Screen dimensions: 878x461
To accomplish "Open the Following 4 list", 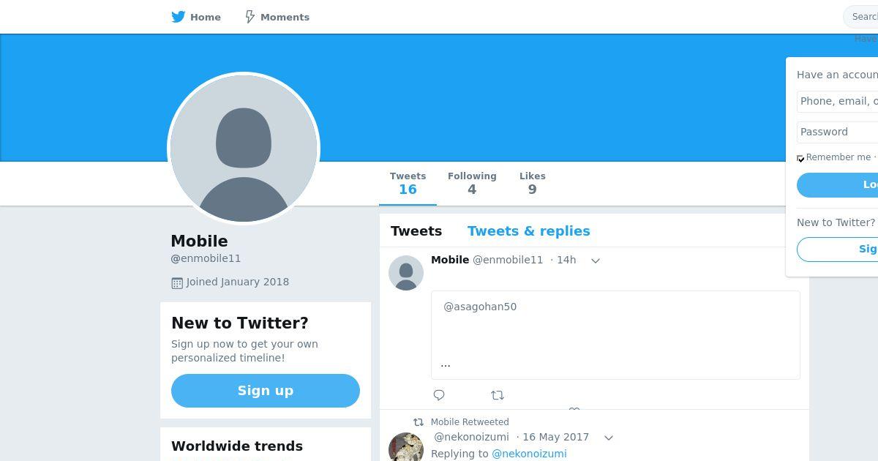I will 472,184.
